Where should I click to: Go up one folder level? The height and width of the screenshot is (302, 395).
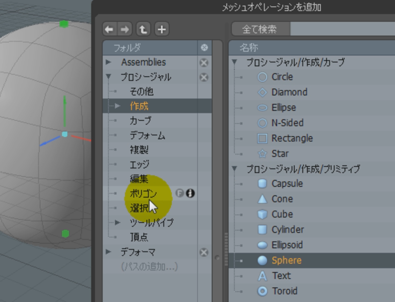[x=143, y=29]
